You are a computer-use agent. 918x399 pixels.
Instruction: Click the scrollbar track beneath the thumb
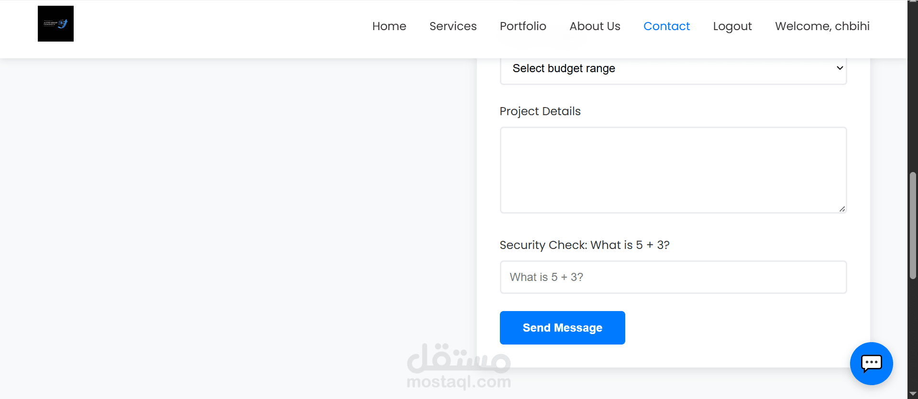913,334
